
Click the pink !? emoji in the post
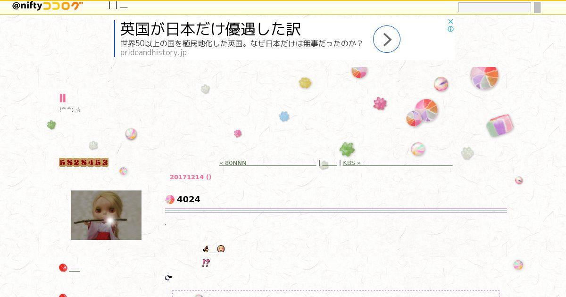pyautogui.click(x=206, y=263)
